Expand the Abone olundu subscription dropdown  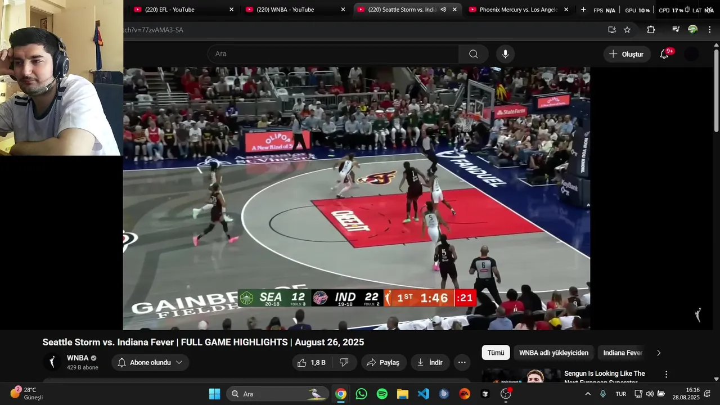point(150,363)
